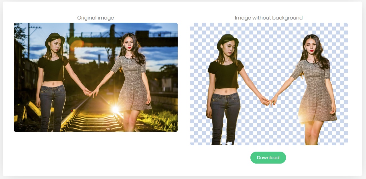Click the black crop top in original photo
The image size is (366, 179).
tap(53, 68)
